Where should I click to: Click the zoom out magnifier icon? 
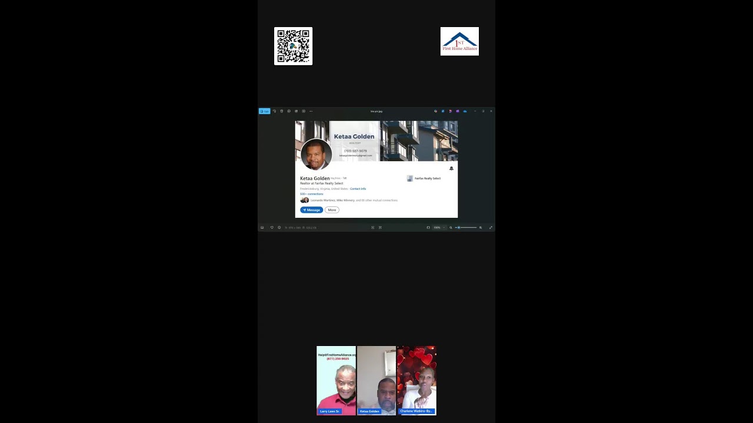[x=451, y=227]
